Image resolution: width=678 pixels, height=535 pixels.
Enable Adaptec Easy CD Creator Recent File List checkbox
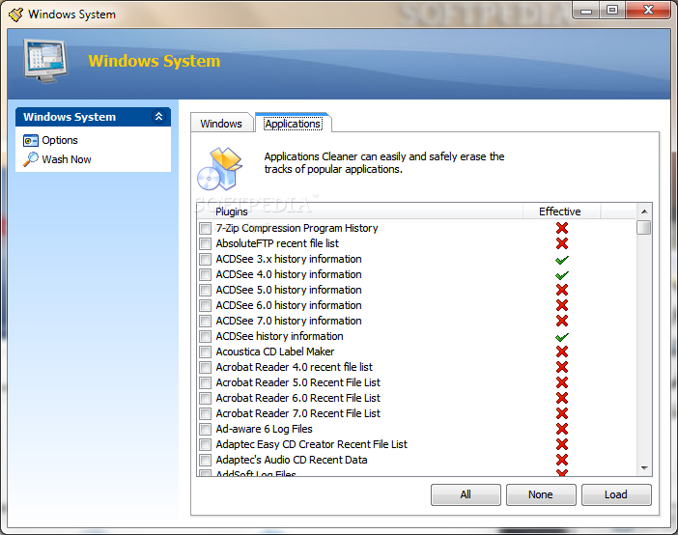click(205, 444)
